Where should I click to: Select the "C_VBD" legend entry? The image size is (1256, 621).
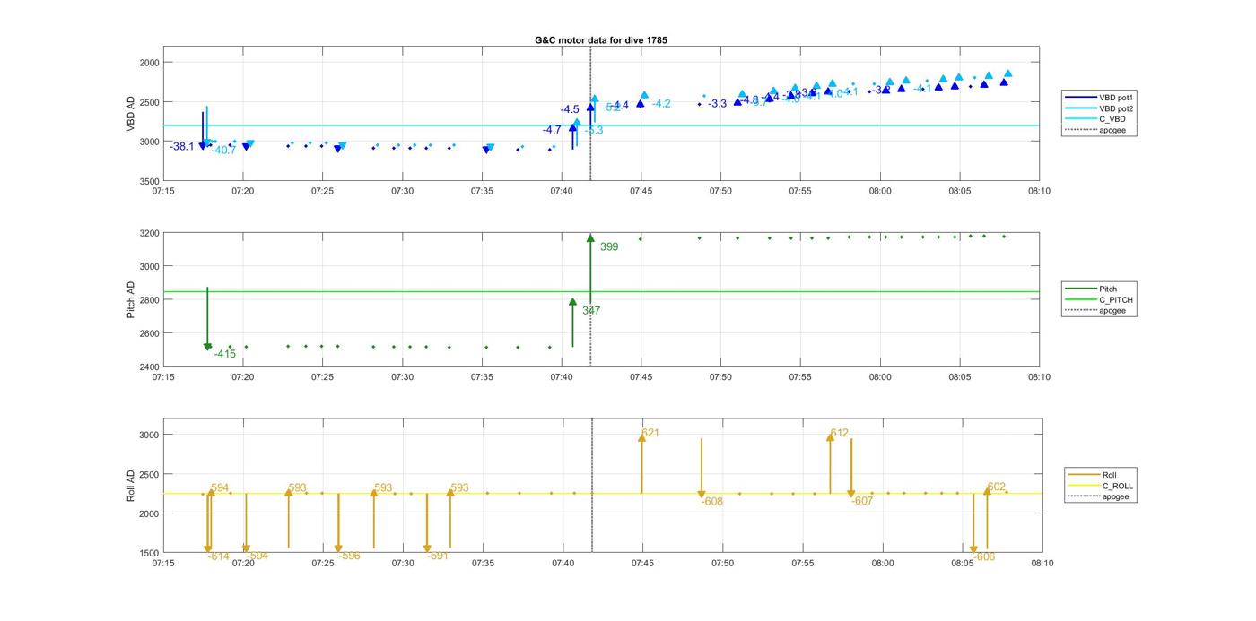pos(1099,119)
